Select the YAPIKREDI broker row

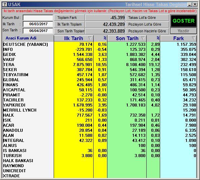tap(99, 105)
